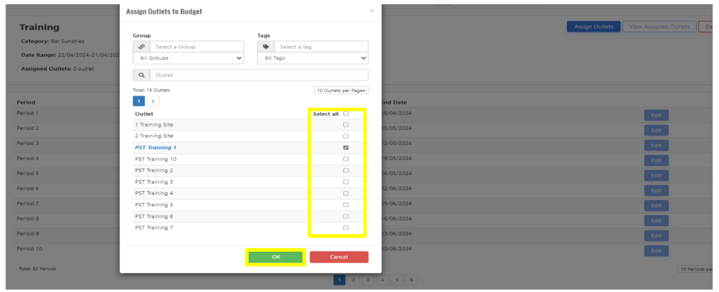Open View Assigned Outlets
Screen dimensions: 719x292
659,26
